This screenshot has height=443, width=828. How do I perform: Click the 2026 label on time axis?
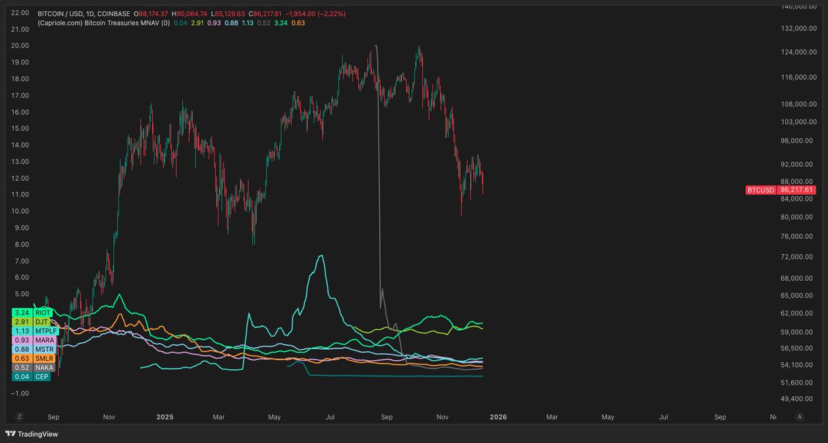[497, 417]
